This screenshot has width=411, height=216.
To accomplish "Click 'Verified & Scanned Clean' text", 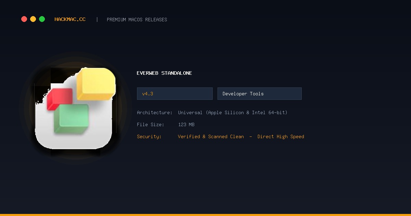I will [211, 136].
